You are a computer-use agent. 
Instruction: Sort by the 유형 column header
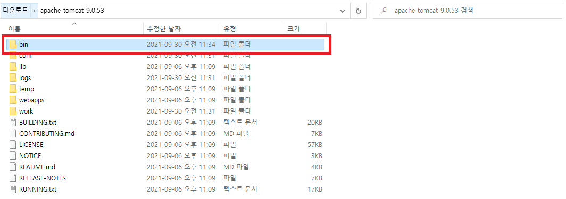pyautogui.click(x=252, y=29)
